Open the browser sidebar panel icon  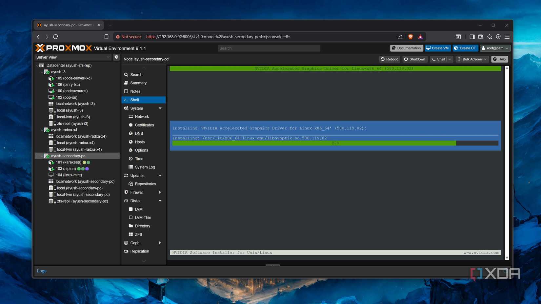coord(472,37)
